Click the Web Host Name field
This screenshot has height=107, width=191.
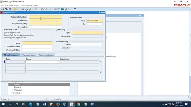tap(37, 46)
